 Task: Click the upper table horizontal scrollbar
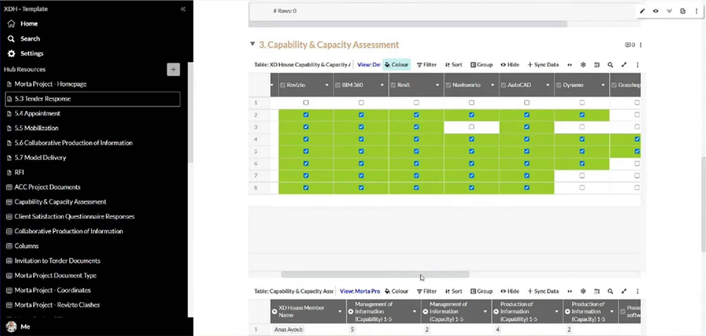click(375, 274)
